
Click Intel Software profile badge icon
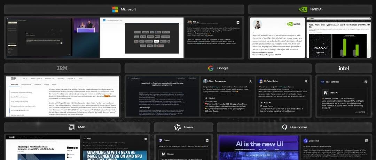(x=322, y=82)
